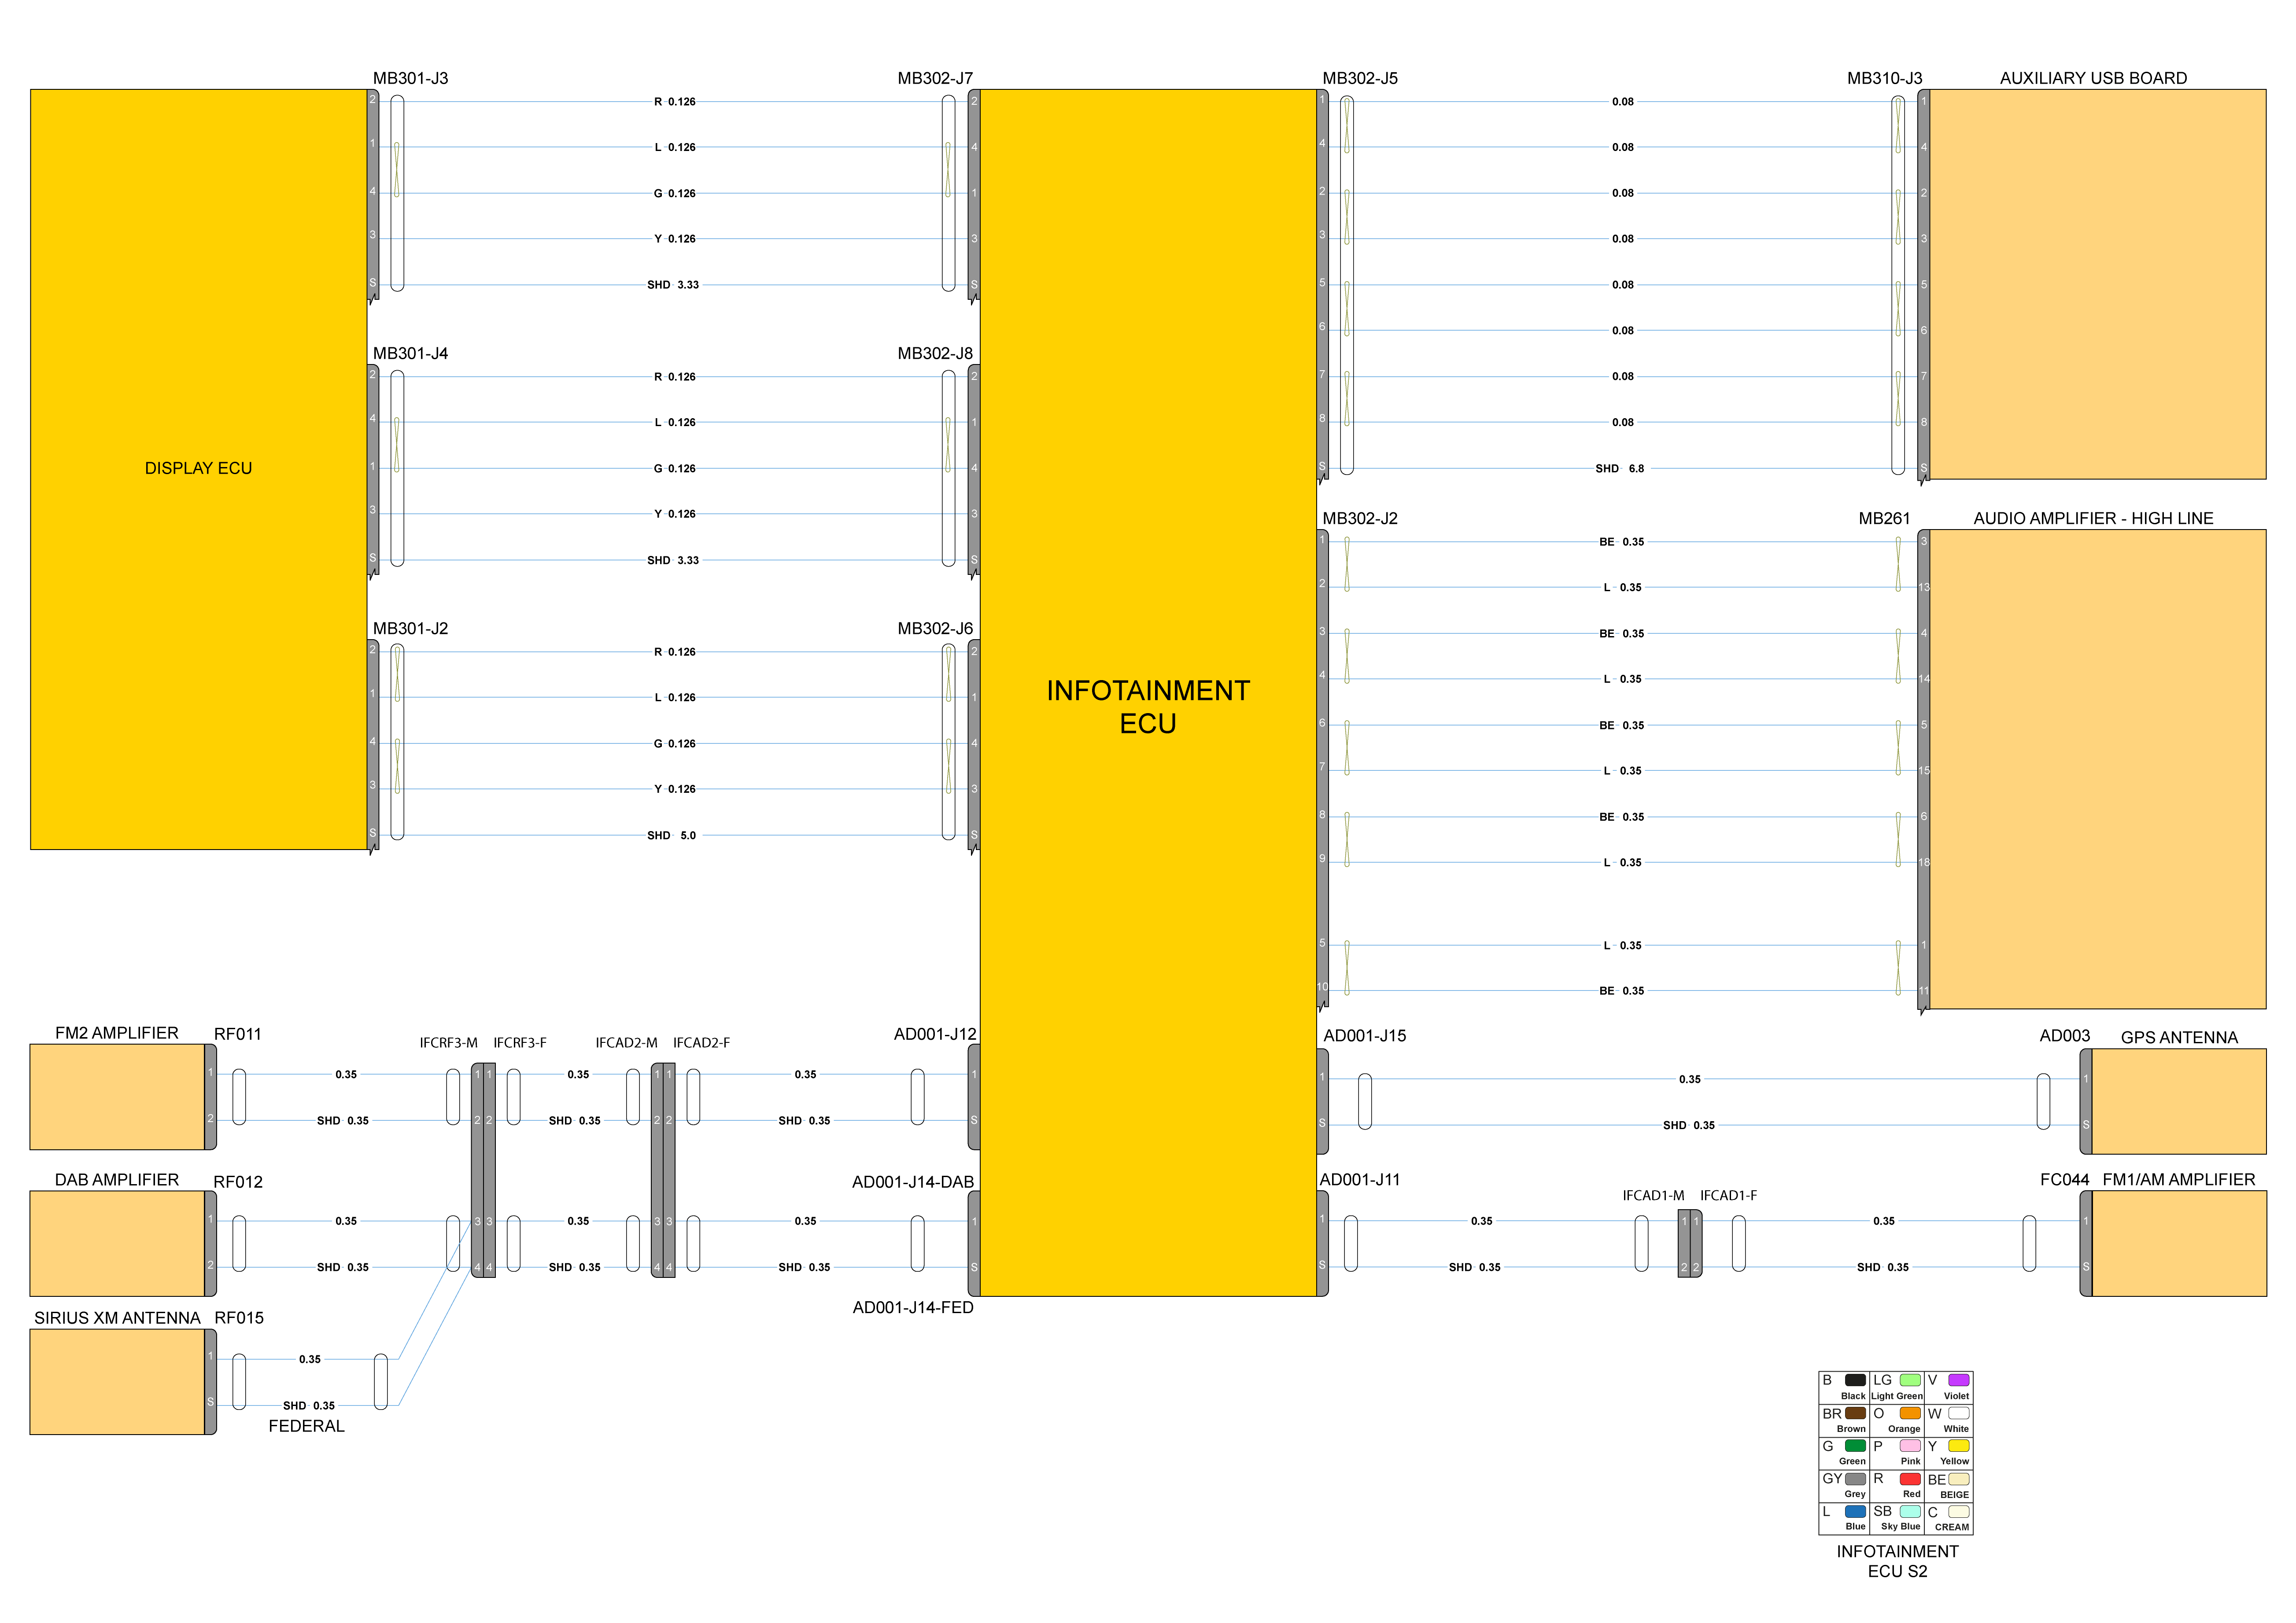Click the GPS ANTENNA block

2178,1101
